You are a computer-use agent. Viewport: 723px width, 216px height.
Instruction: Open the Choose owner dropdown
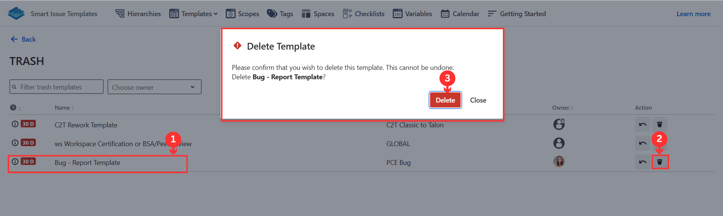click(155, 87)
